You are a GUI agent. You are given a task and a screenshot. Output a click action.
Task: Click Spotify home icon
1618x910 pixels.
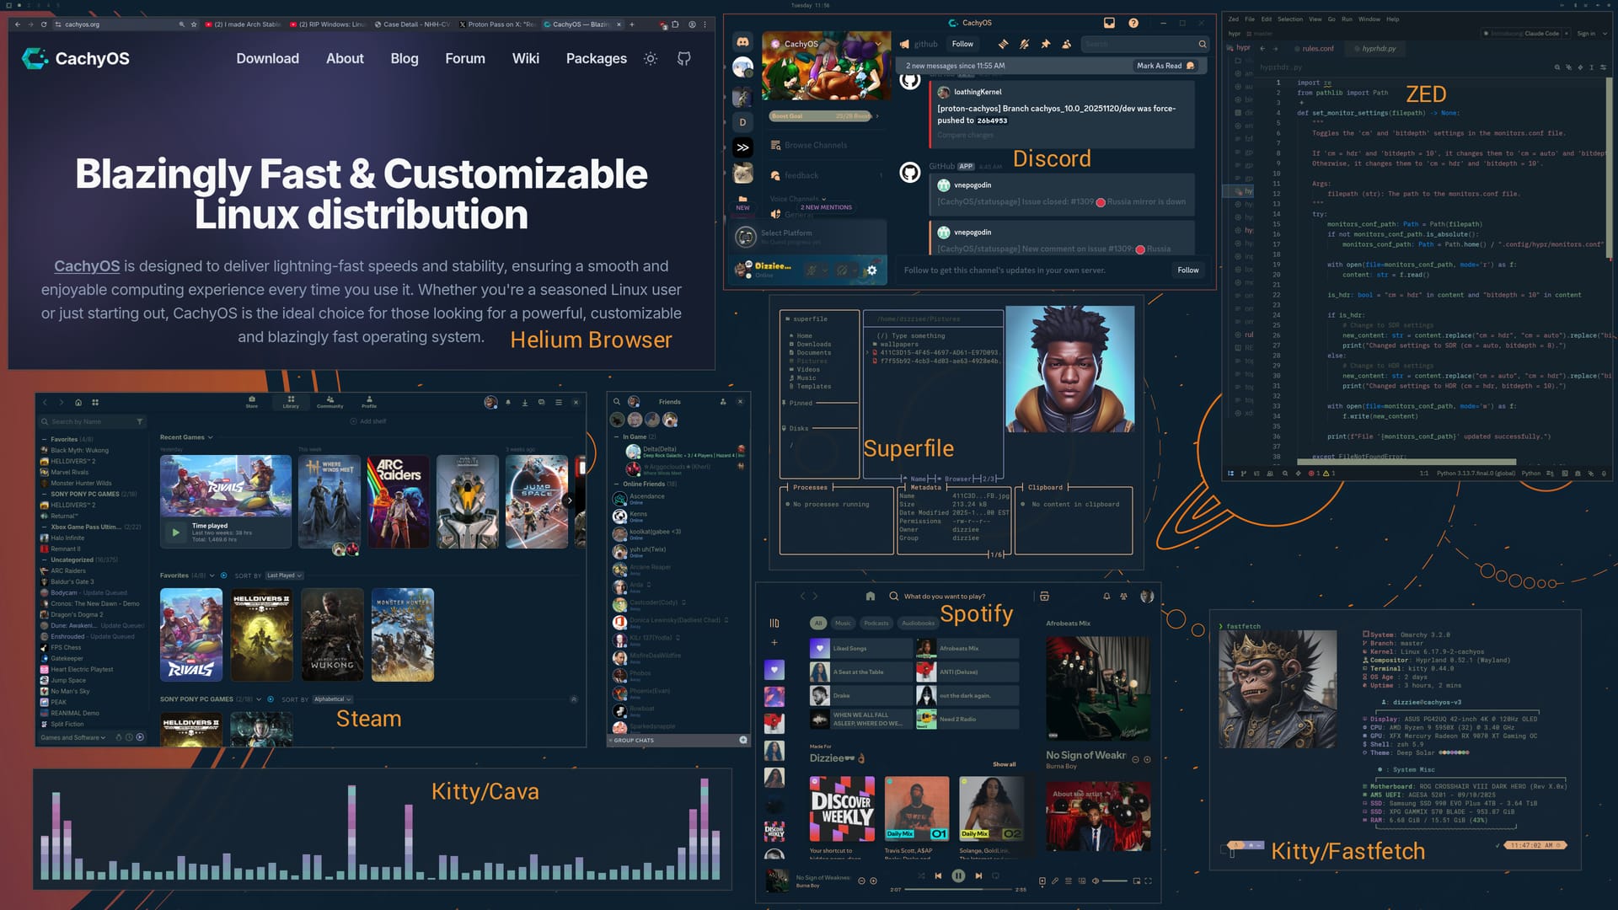(870, 596)
